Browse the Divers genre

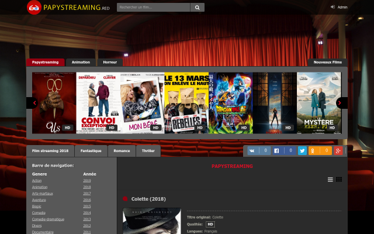coord(37,226)
